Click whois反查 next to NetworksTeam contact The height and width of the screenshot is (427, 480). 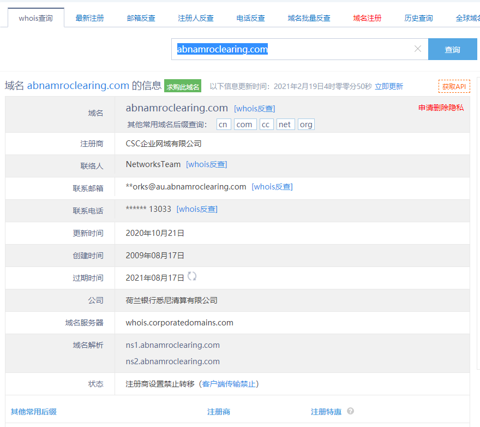click(x=207, y=164)
